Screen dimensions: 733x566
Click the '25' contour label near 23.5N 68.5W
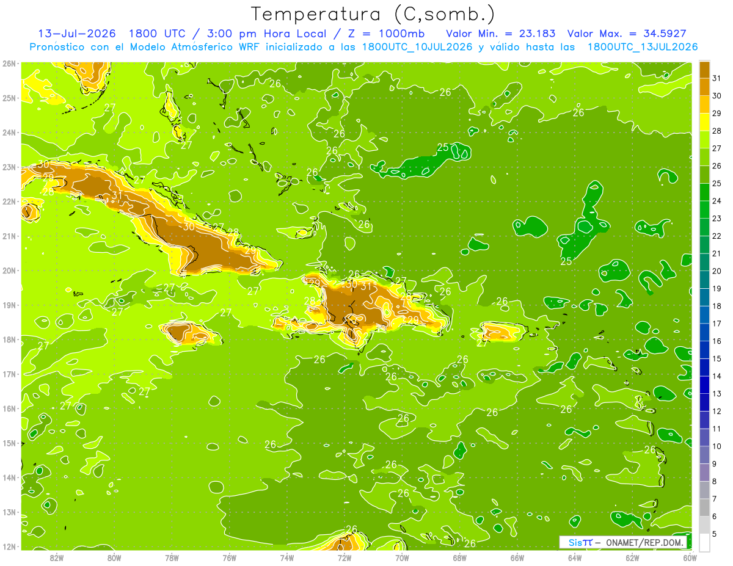coord(443,147)
